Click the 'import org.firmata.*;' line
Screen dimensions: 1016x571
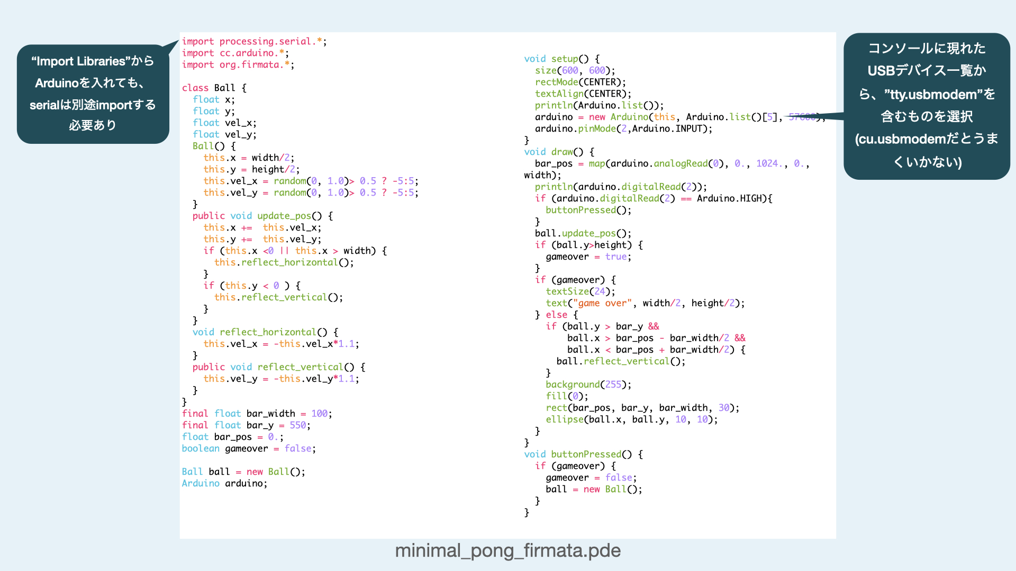point(238,65)
